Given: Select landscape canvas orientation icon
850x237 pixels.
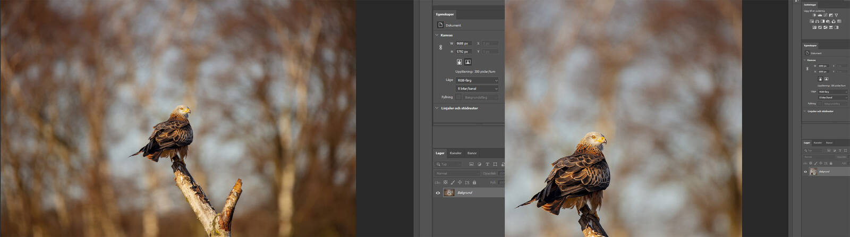Looking at the screenshot, I should [x=467, y=62].
